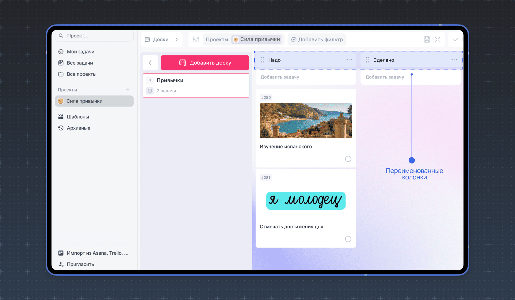Click the Проект search field
The image size is (515, 300).
[94, 36]
